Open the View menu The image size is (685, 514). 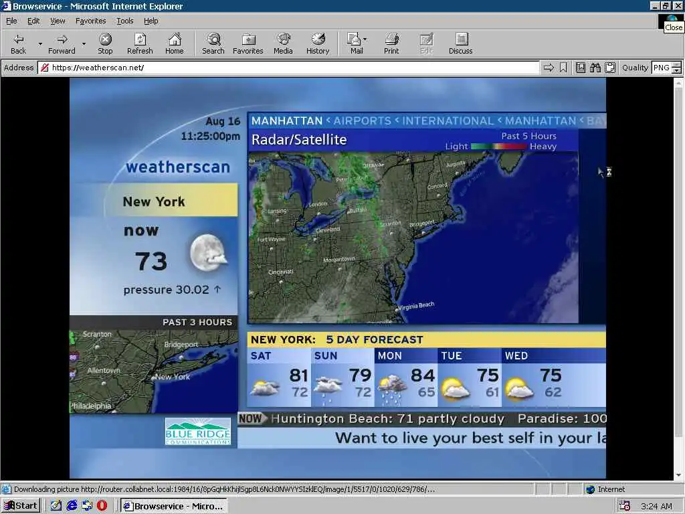[58, 21]
